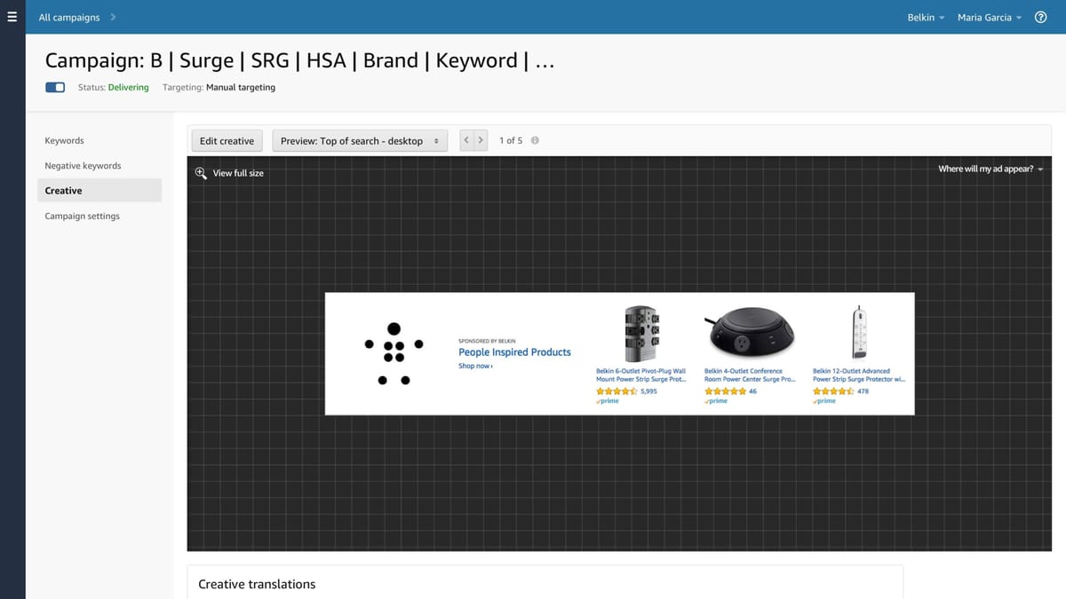Go to Campaign settings
This screenshot has height=599, width=1066.
point(82,216)
